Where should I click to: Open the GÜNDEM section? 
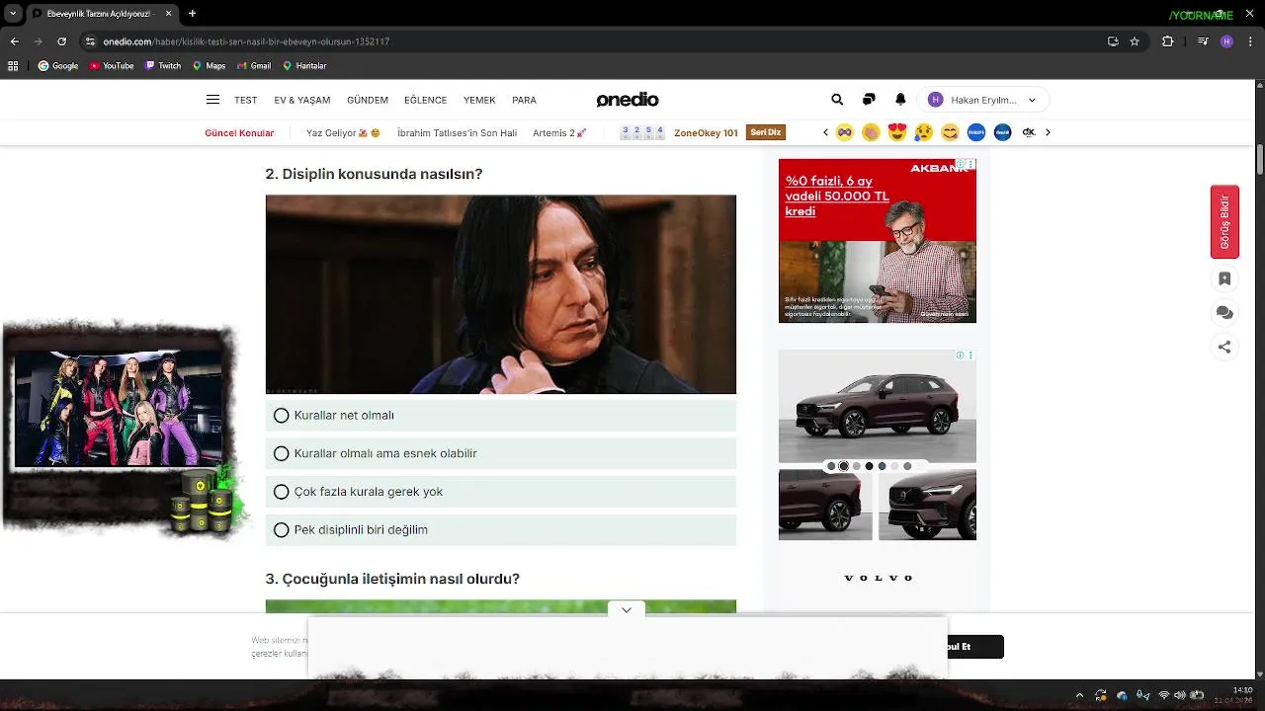click(368, 100)
